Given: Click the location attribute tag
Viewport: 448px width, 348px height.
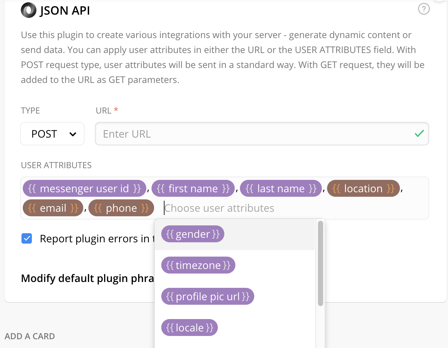Looking at the screenshot, I should point(363,189).
